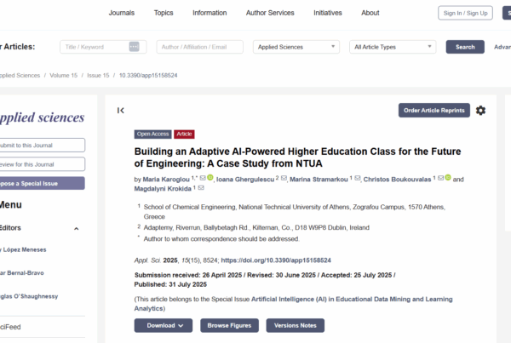Open the All Article Types dropdown
The image size is (511, 343).
[x=393, y=47]
